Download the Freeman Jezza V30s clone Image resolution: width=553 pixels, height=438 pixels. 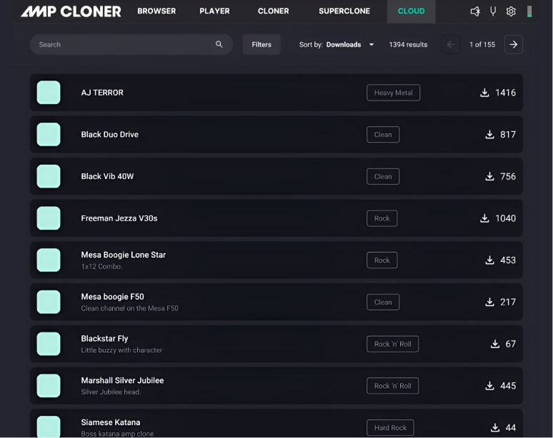484,218
